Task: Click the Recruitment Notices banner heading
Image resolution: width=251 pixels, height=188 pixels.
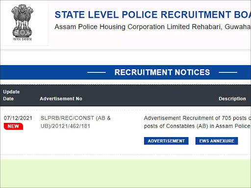Action: (162, 72)
